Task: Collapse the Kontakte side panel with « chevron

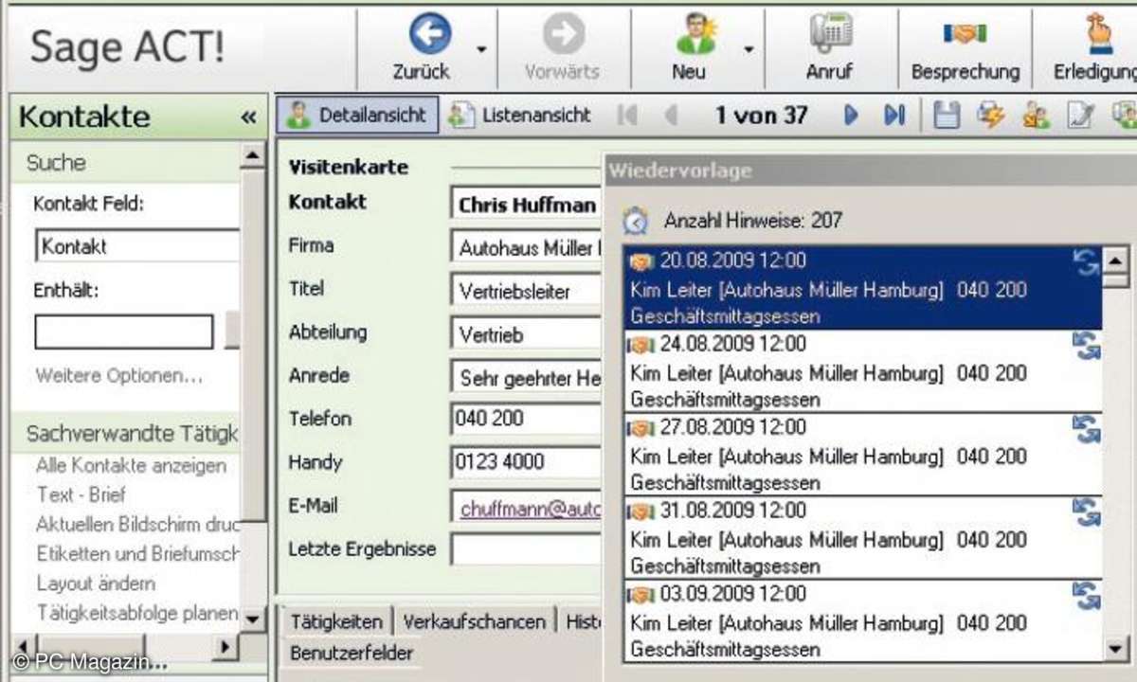Action: 248,117
